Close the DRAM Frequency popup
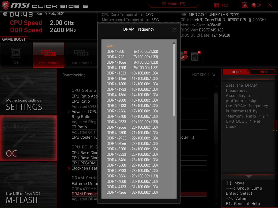This screenshot has width=278, height=208. (175, 29)
